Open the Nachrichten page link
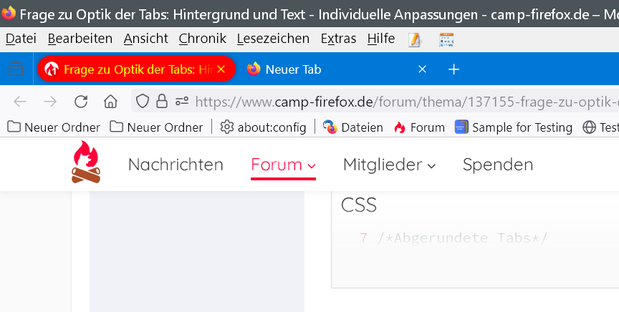 pos(176,165)
